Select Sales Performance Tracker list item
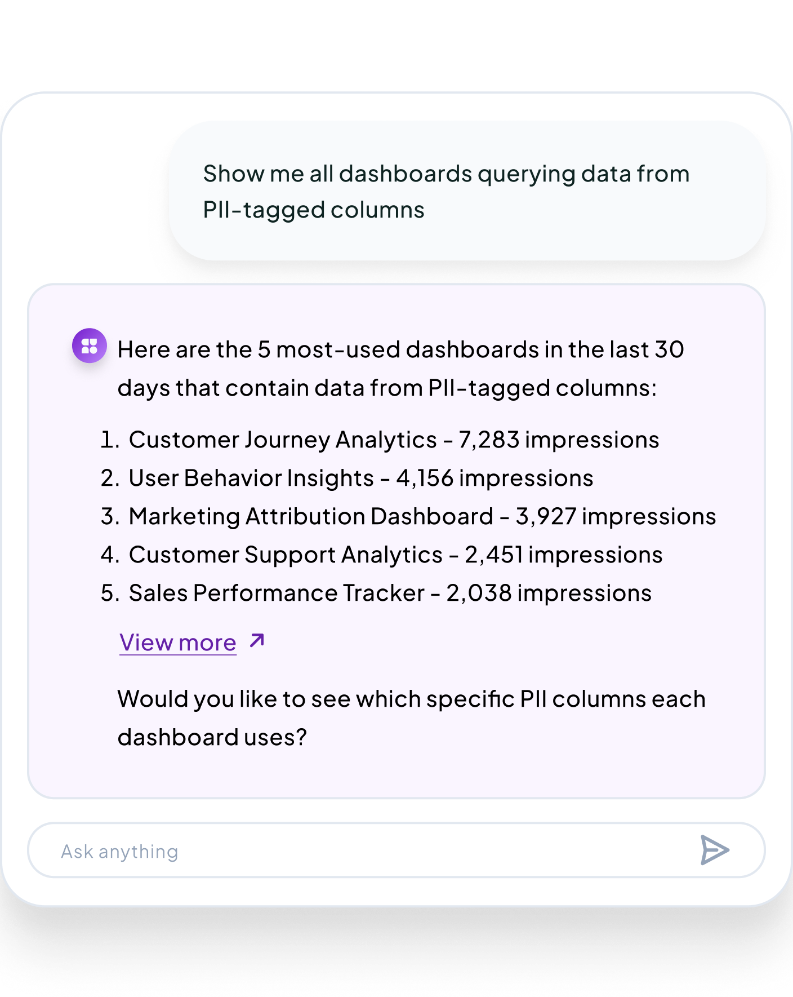Image resolution: width=793 pixels, height=997 pixels. click(376, 593)
